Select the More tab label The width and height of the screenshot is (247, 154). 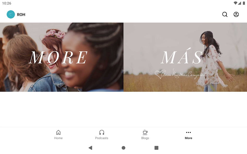pyautogui.click(x=188, y=138)
